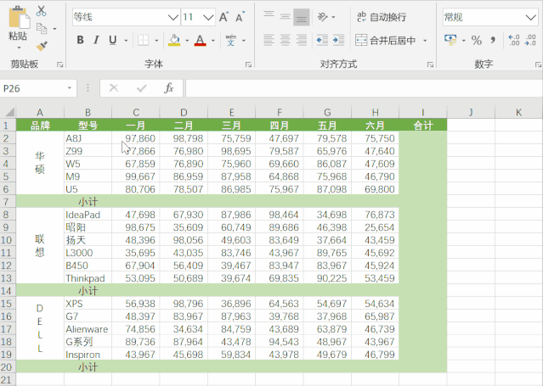
Task: Select column C header
Action: pos(136,112)
